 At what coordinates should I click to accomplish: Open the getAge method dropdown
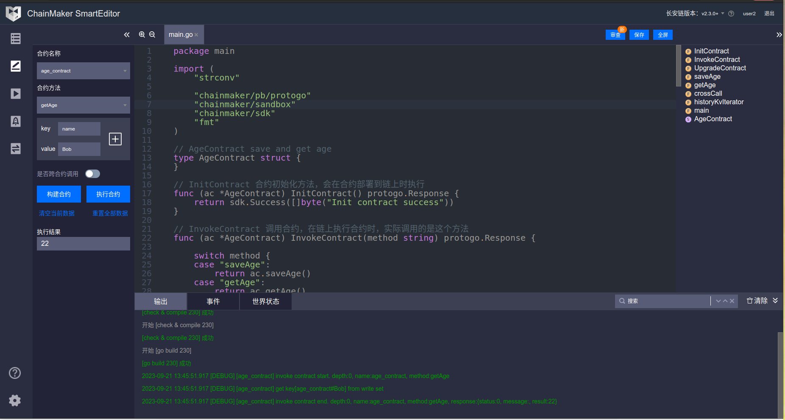pyautogui.click(x=83, y=105)
